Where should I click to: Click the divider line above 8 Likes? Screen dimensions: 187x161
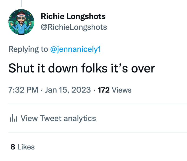click(97, 132)
